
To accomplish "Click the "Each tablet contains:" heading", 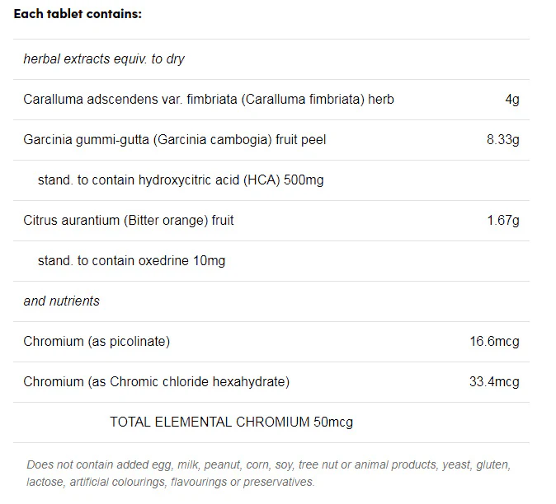I will 78,15.
